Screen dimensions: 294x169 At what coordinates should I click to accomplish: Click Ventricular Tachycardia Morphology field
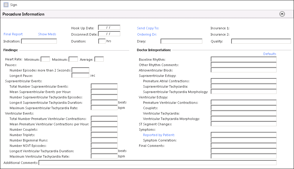click(x=243, y=118)
